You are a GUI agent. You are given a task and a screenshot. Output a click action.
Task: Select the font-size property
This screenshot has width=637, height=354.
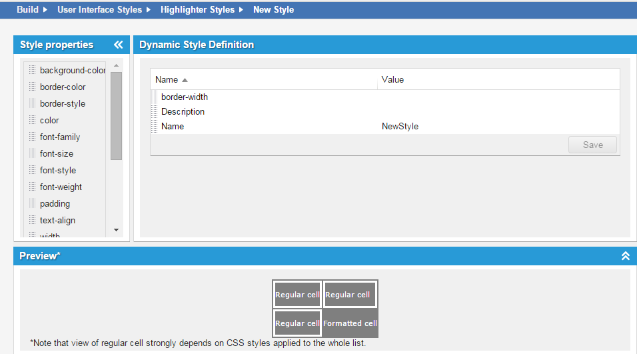[x=57, y=153]
